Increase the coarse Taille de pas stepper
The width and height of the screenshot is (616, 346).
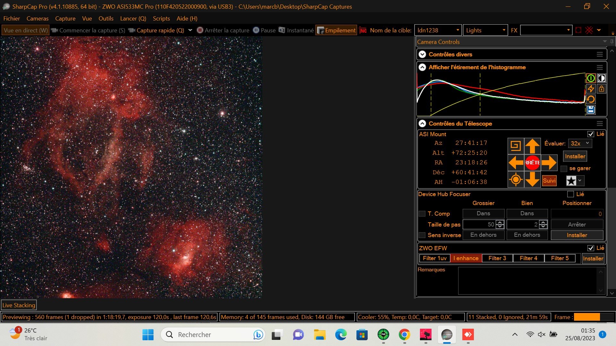pyautogui.click(x=500, y=222)
